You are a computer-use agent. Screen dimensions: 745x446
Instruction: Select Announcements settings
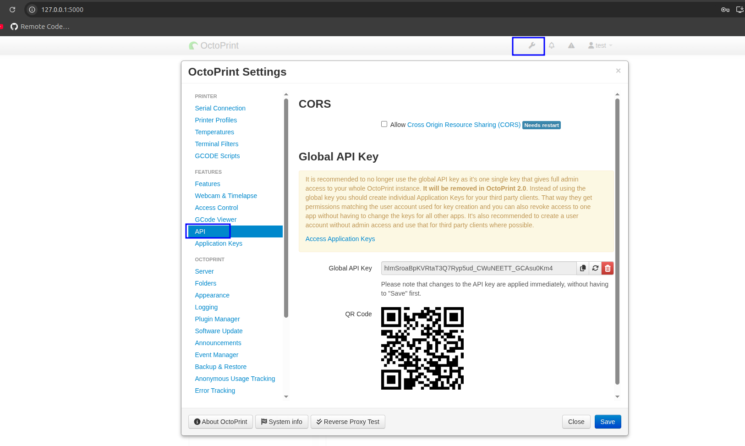(218, 343)
